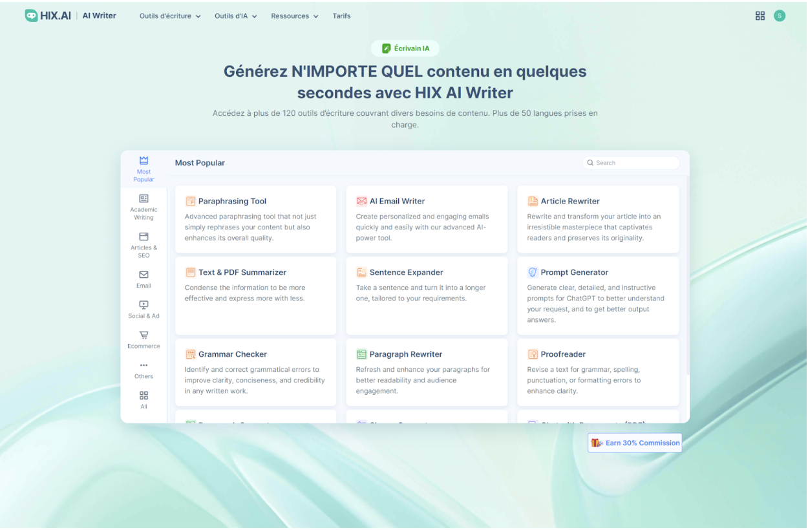Select the Articles & SEO sidebar icon
Image resolution: width=808 pixels, height=530 pixels.
144,237
